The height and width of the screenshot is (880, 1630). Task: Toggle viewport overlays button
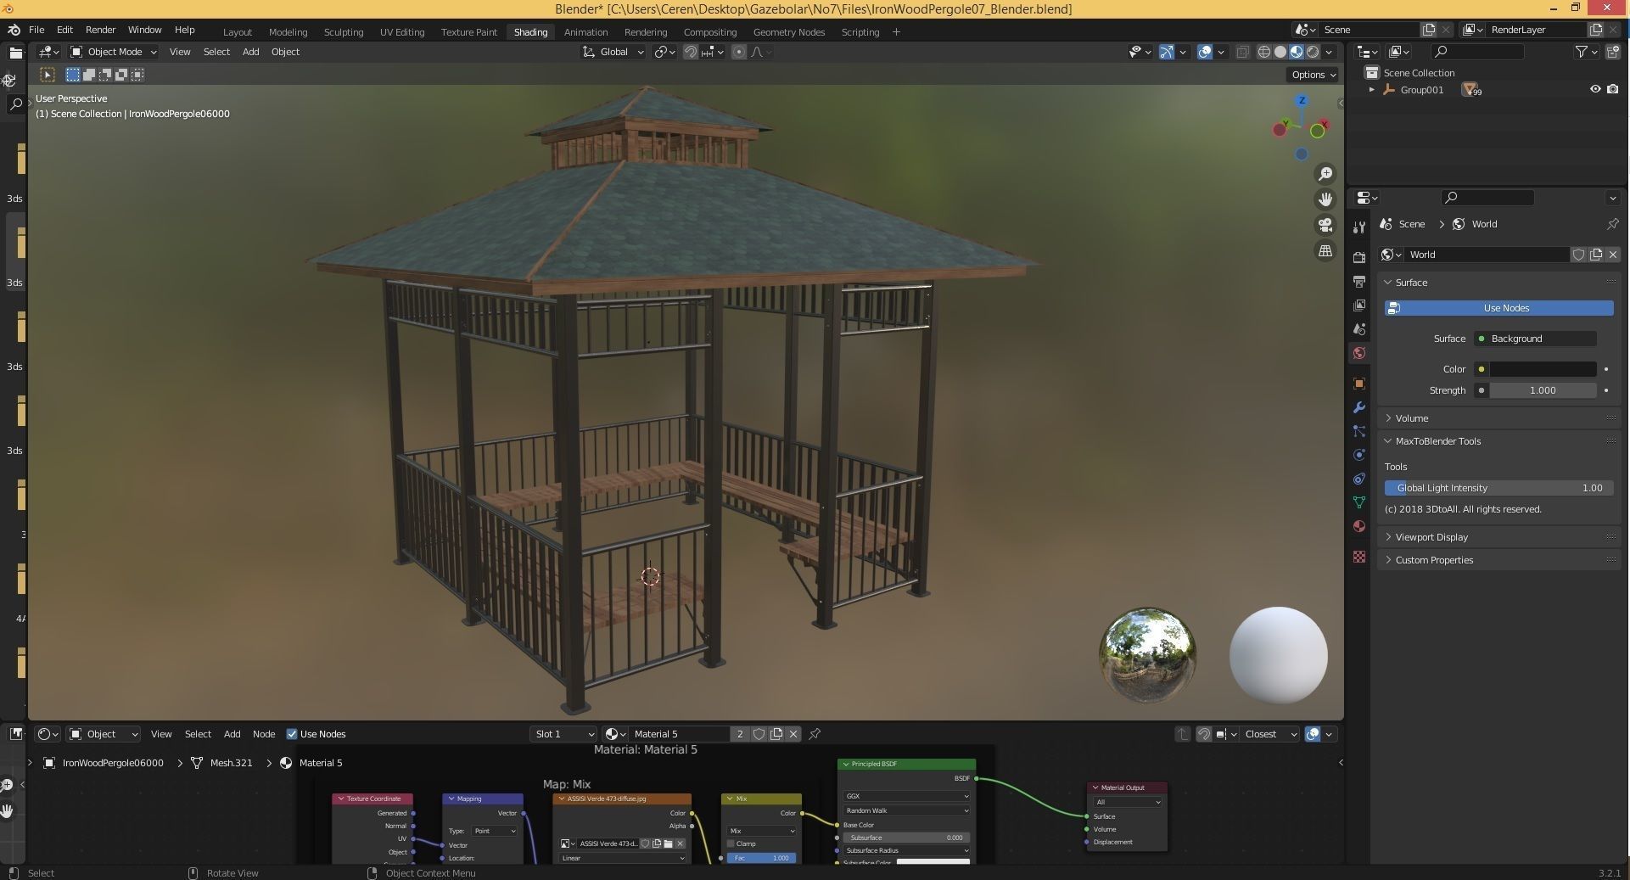tap(1205, 52)
